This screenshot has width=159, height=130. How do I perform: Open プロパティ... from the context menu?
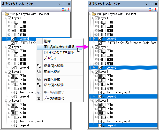pos(60,58)
